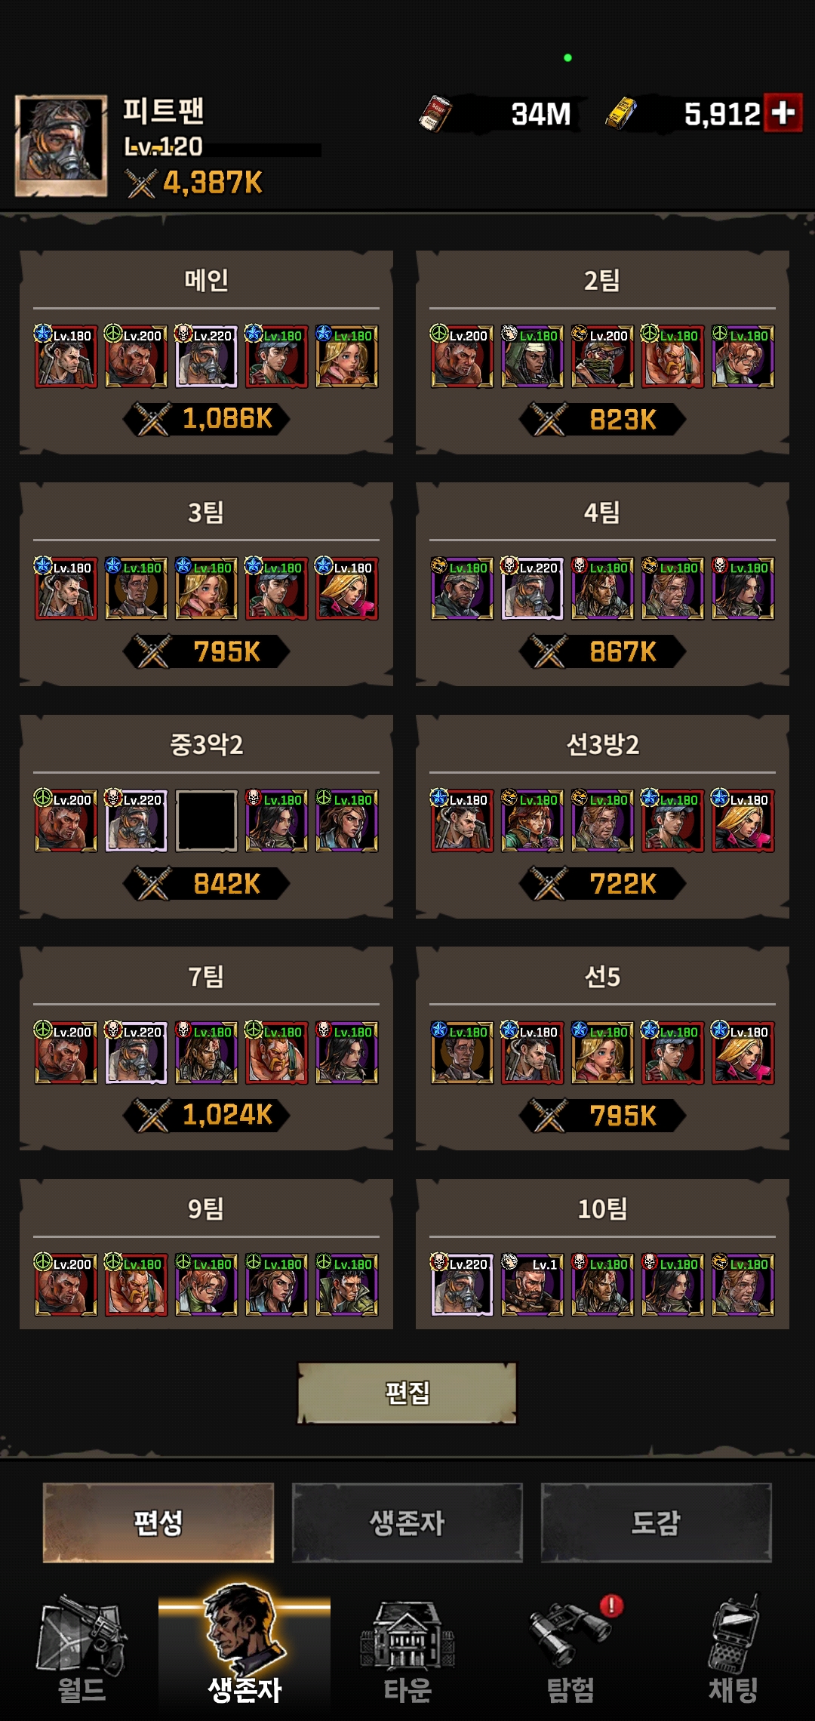Open the 선5 team panel title

coord(602,977)
